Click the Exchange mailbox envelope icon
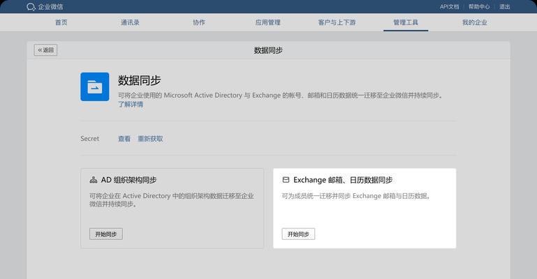Screen dimensions: 537x279 286,180
